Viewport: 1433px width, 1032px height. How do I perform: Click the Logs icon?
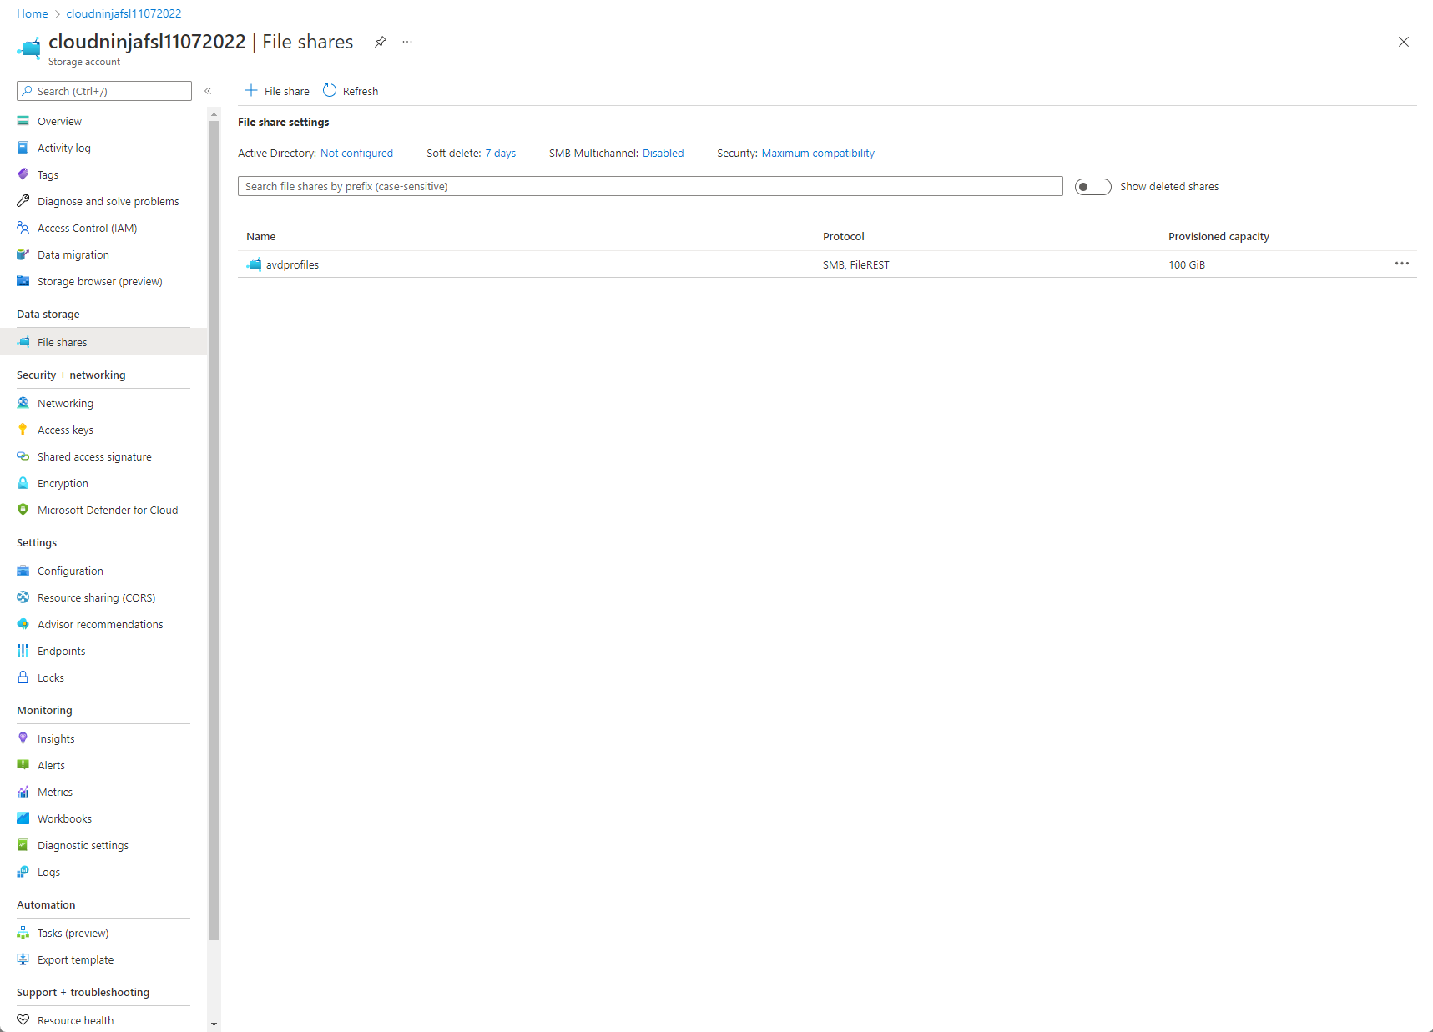tap(23, 872)
